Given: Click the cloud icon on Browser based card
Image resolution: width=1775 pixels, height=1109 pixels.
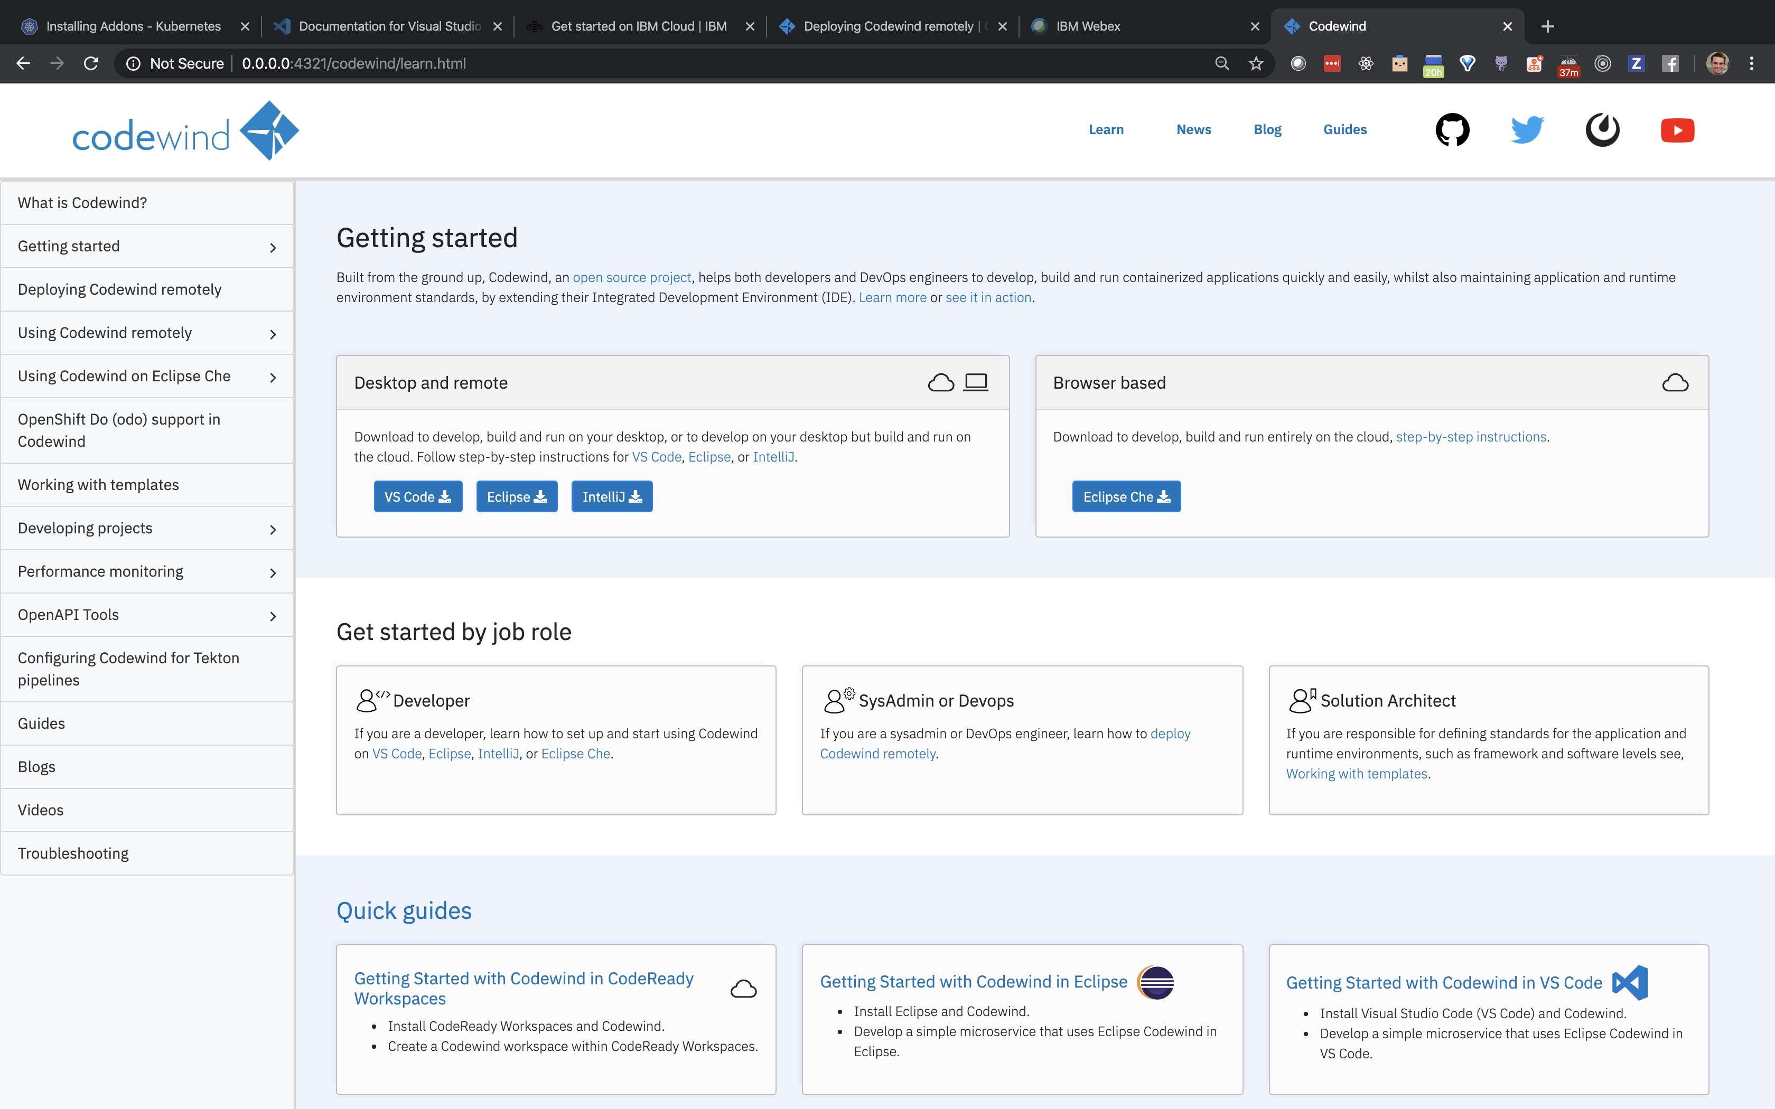Looking at the screenshot, I should click(1676, 381).
